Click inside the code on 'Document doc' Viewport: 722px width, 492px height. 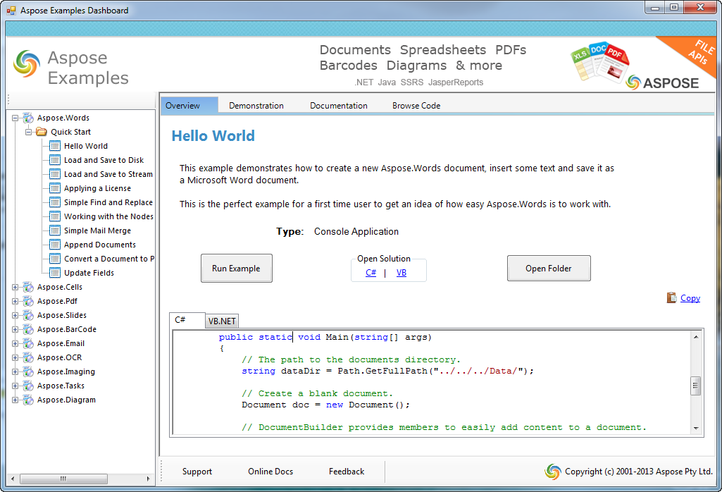[275, 405]
